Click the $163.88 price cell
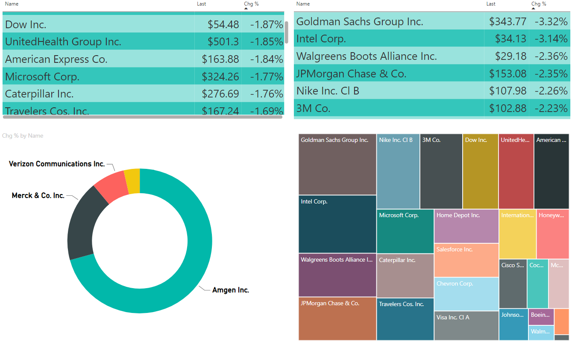This screenshot has width=572, height=342. [220, 59]
